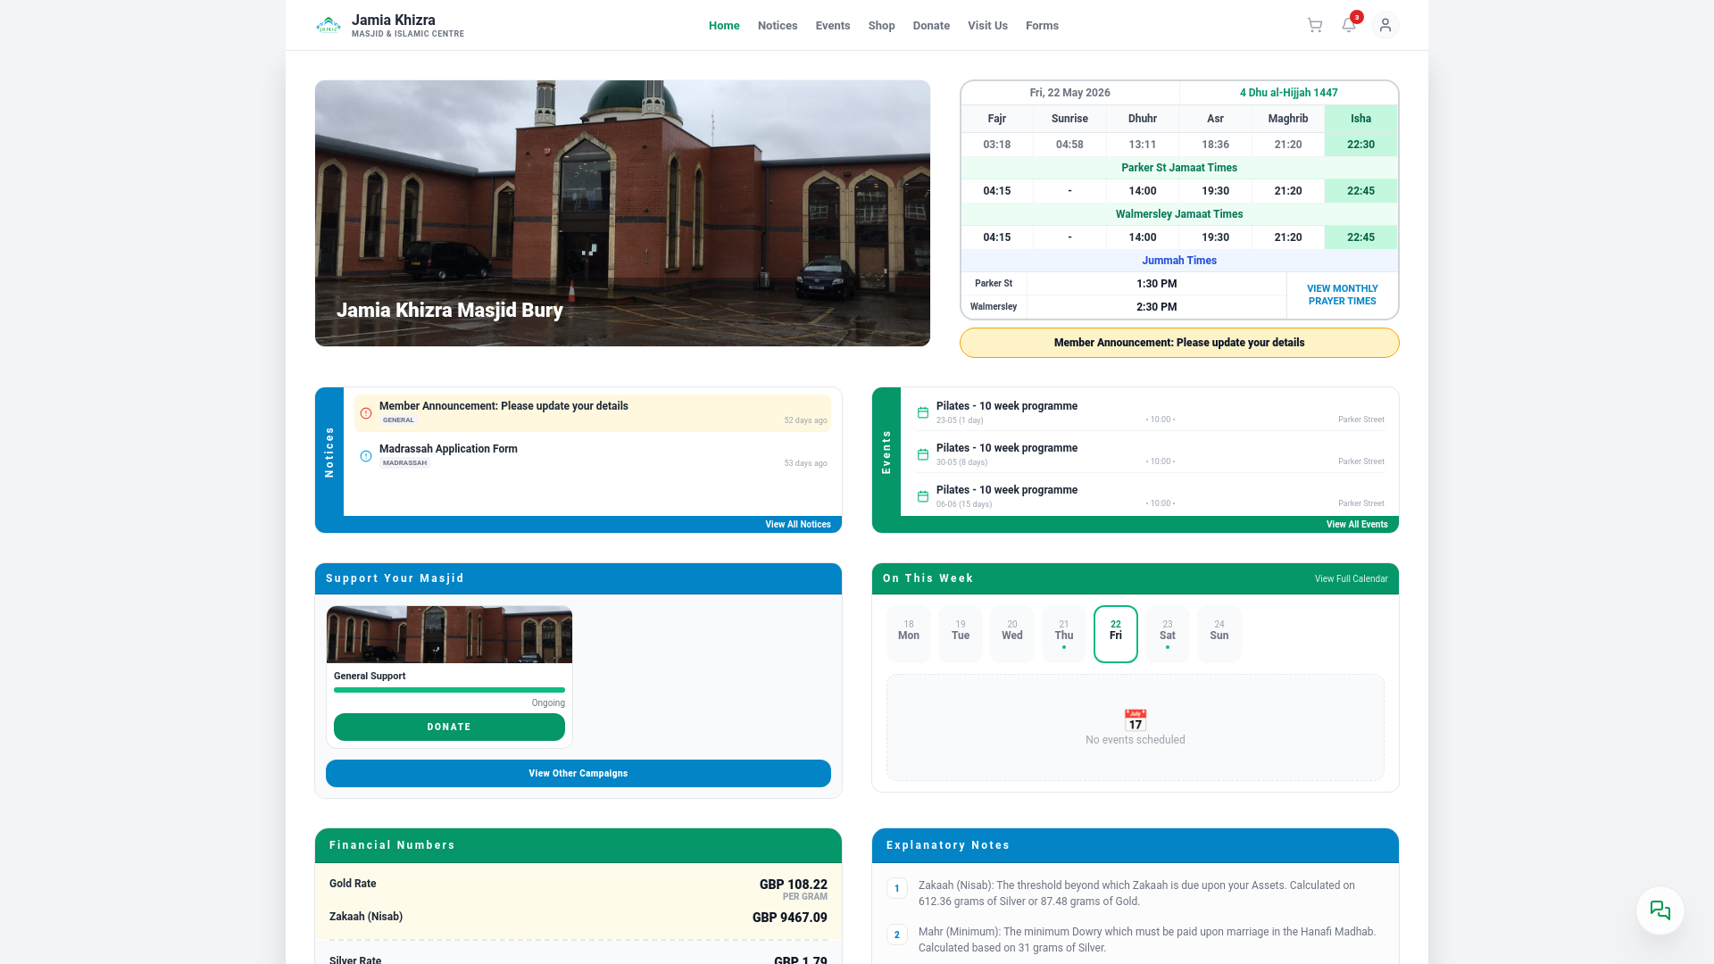The image size is (1714, 964).
Task: Select Sun 24 in the week calendar
Action: point(1219,634)
